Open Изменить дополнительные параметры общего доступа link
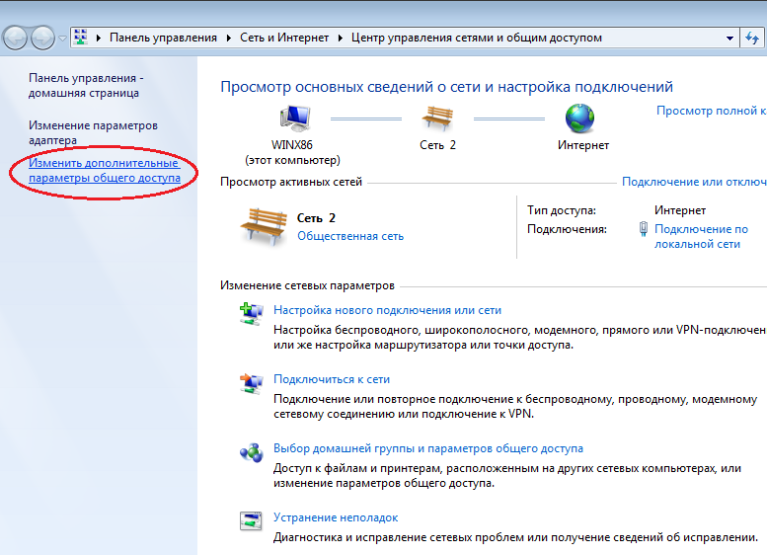 tap(104, 170)
